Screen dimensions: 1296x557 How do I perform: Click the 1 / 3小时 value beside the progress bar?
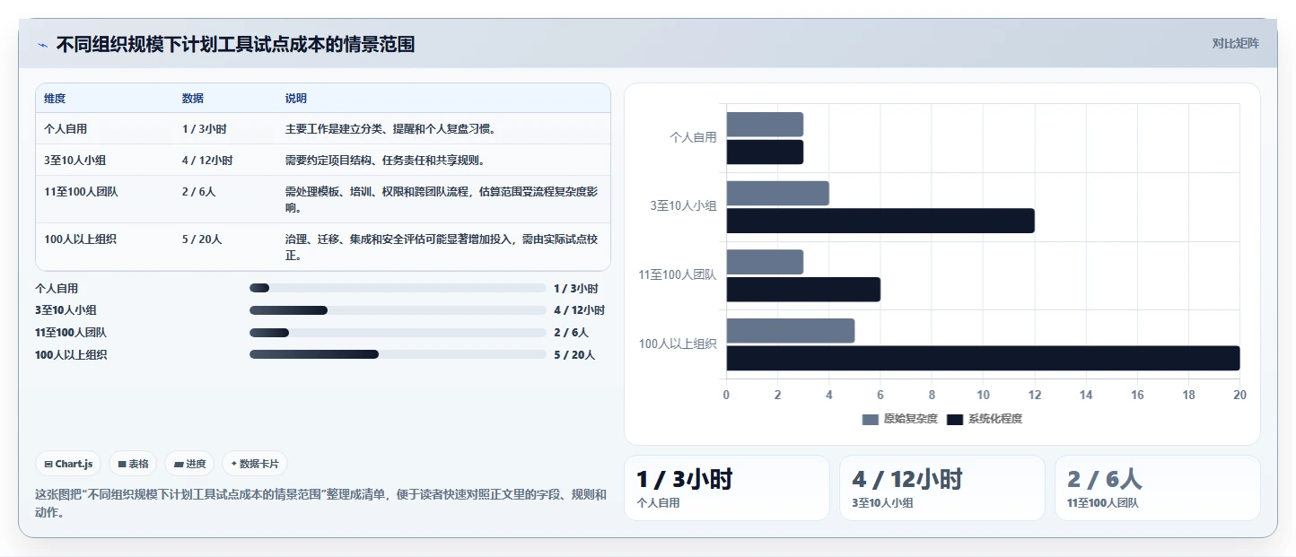click(x=575, y=288)
